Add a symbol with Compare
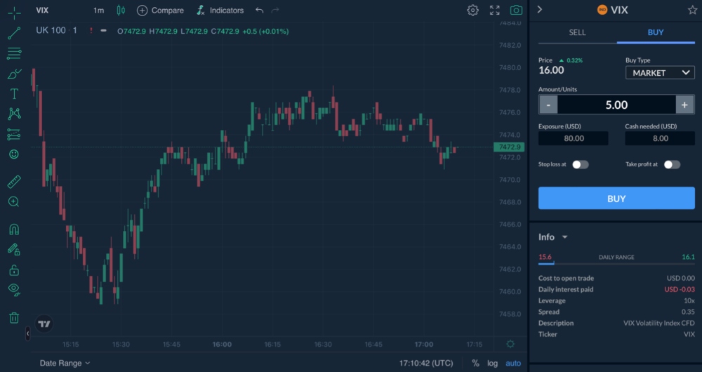 click(160, 11)
